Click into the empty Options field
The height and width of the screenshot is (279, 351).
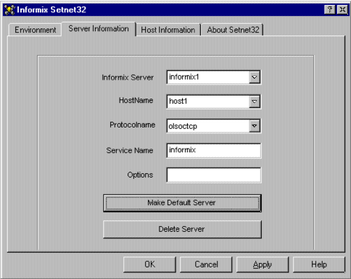[214, 175]
